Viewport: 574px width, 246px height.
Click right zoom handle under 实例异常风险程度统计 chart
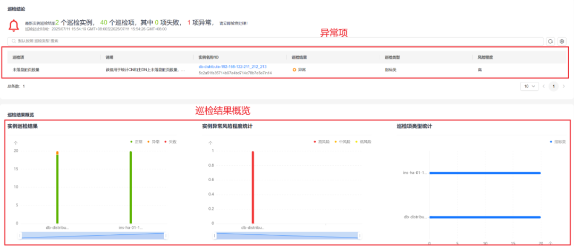(x=360, y=236)
